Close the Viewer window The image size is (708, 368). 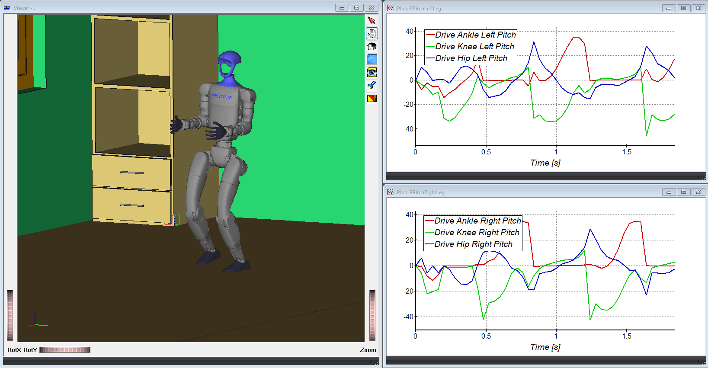(371, 8)
